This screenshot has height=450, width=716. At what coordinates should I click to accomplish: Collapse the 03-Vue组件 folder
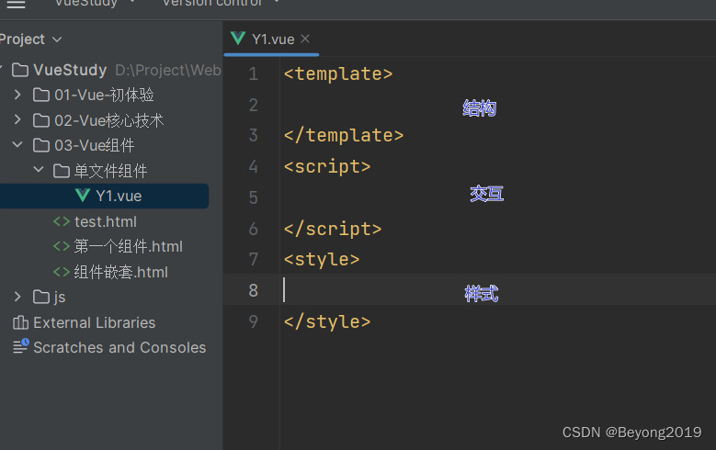pyautogui.click(x=17, y=145)
